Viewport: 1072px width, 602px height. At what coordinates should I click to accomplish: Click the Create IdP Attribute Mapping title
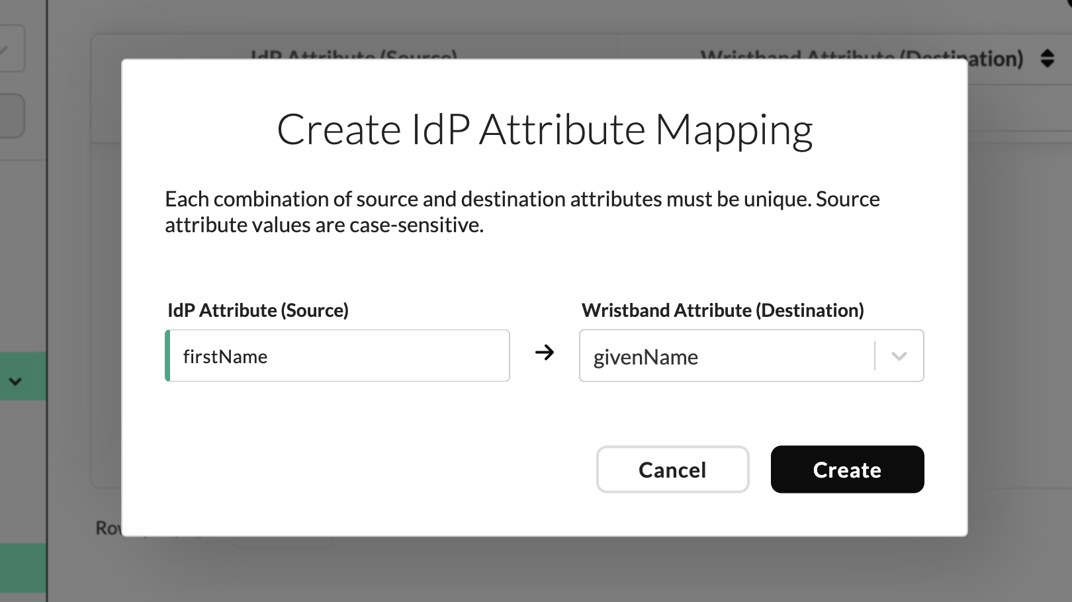tap(545, 130)
